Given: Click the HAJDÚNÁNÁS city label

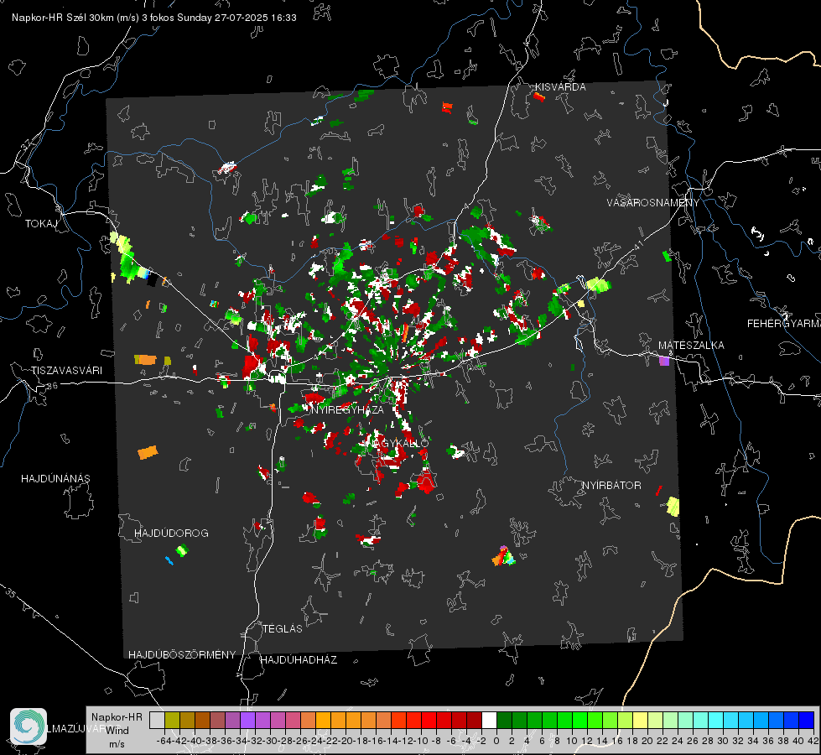Looking at the screenshot, I should 55,479.
